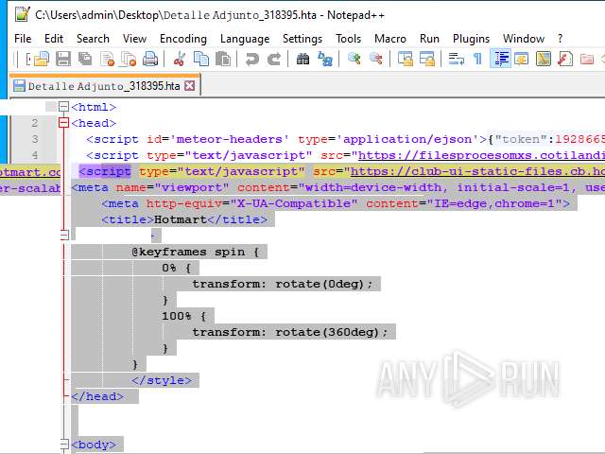Image resolution: width=605 pixels, height=454 pixels.
Task: Zoom in with the magnifier plus icon
Action: point(354,59)
